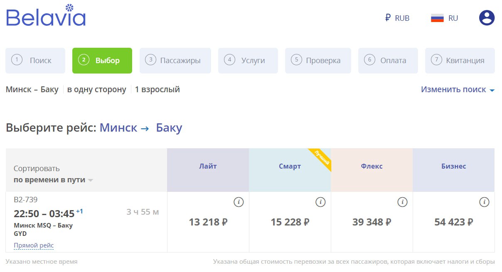502x272 pixels.
Task: Click the Belavia logo
Action: 46,17
